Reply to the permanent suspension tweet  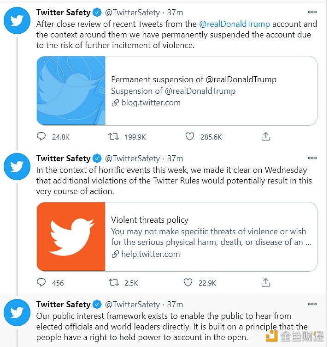coord(41,137)
